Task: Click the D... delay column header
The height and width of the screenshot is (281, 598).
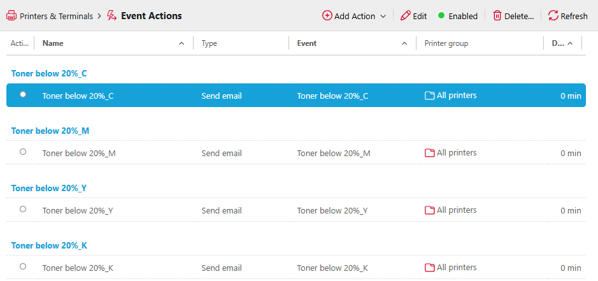Action: point(559,43)
